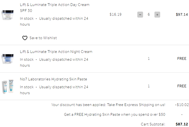Click the Day Cream quantity value 6

coord(149,15)
